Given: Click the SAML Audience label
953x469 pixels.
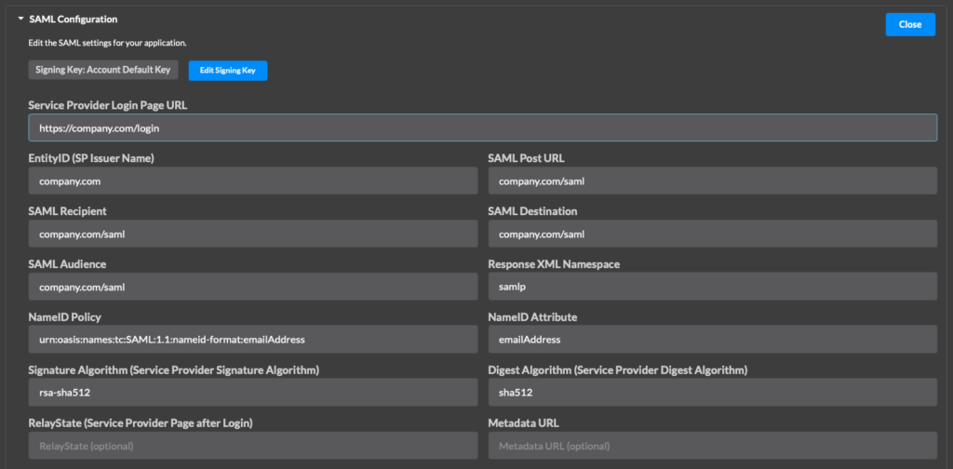Looking at the screenshot, I should (67, 264).
